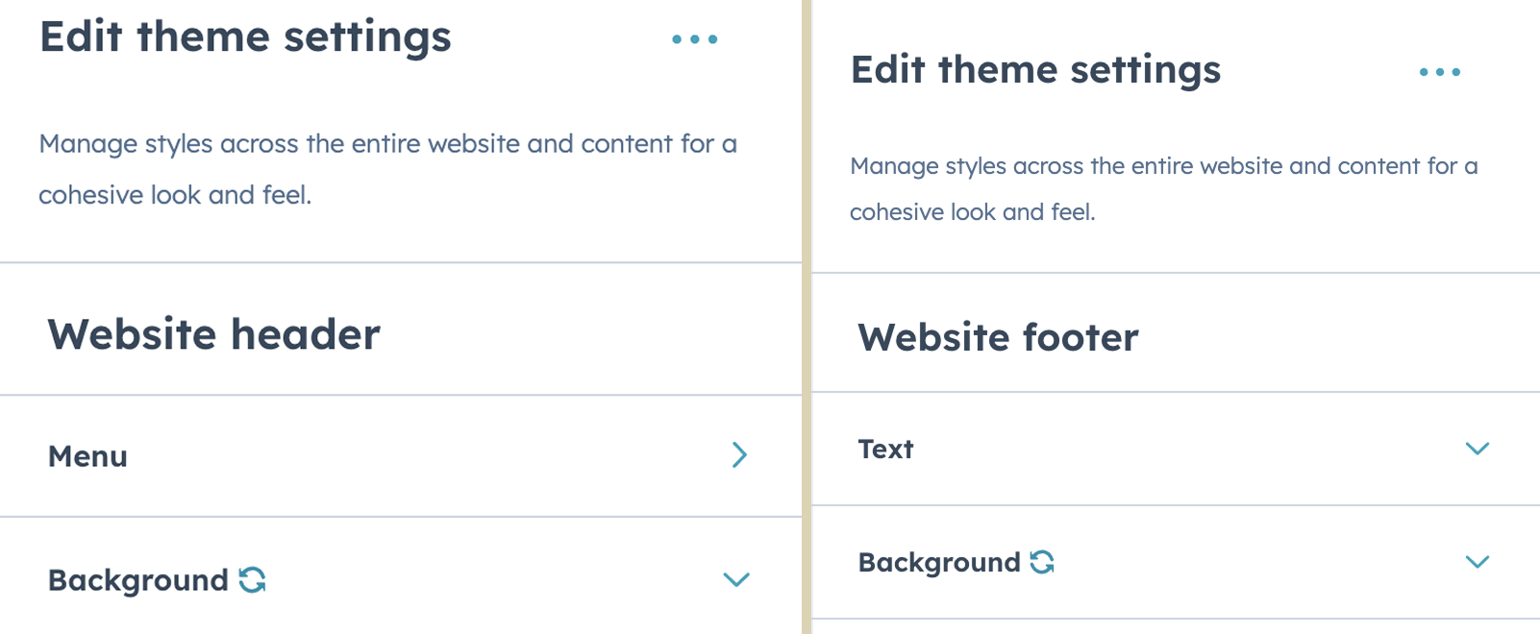Expand header Background with its chevron
Screen dimensions: 1540x634
tap(736, 579)
